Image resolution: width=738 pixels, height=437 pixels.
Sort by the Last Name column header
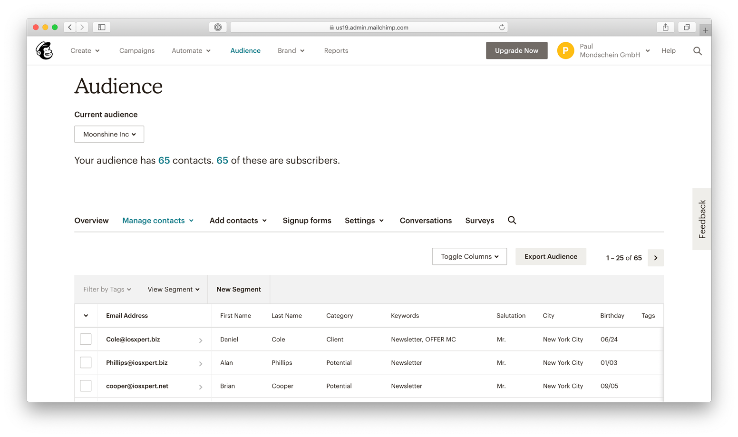[287, 316]
